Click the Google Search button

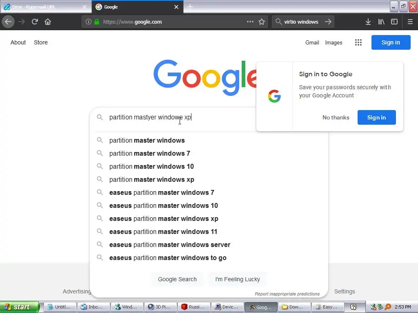point(177,279)
